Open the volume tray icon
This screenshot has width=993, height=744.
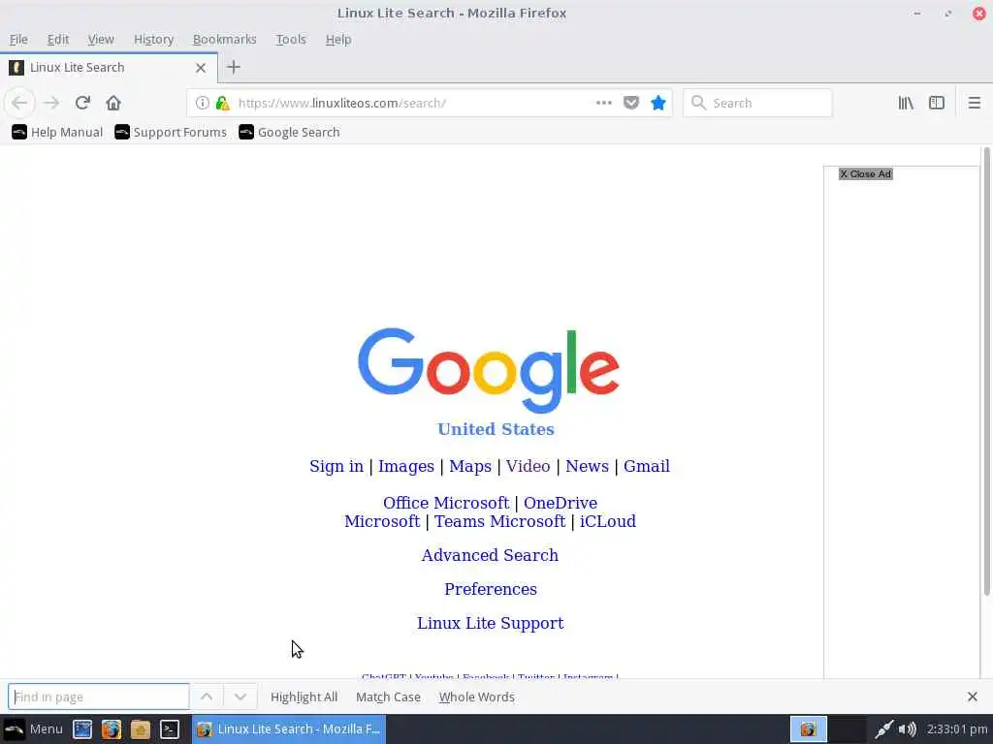click(908, 728)
